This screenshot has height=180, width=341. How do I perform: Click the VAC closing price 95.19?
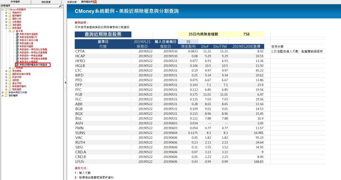247,138
